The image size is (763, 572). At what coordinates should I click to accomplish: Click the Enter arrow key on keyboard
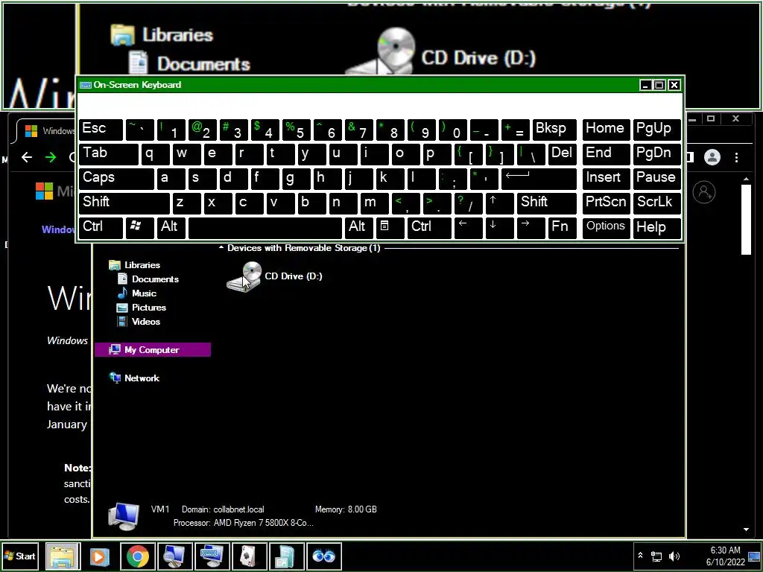click(539, 179)
